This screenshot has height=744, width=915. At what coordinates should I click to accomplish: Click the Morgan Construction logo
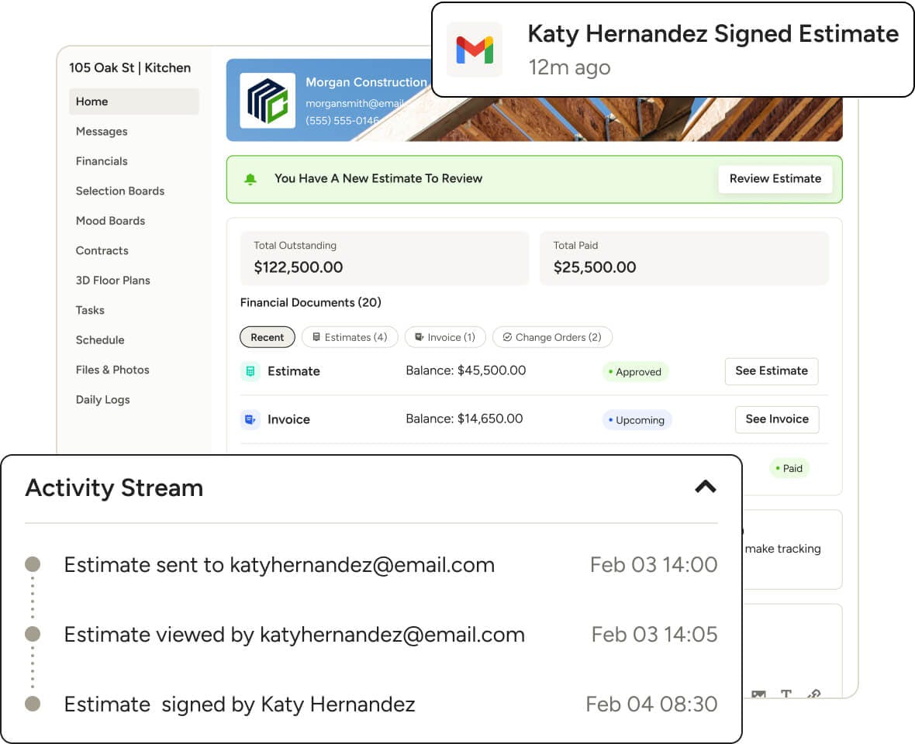(268, 101)
